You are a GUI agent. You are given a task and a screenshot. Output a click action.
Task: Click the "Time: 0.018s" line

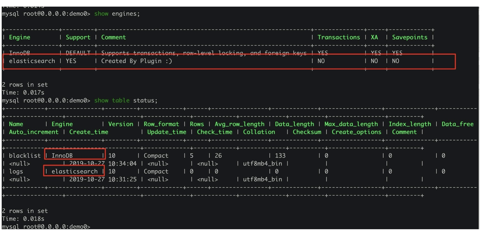[x=23, y=219]
